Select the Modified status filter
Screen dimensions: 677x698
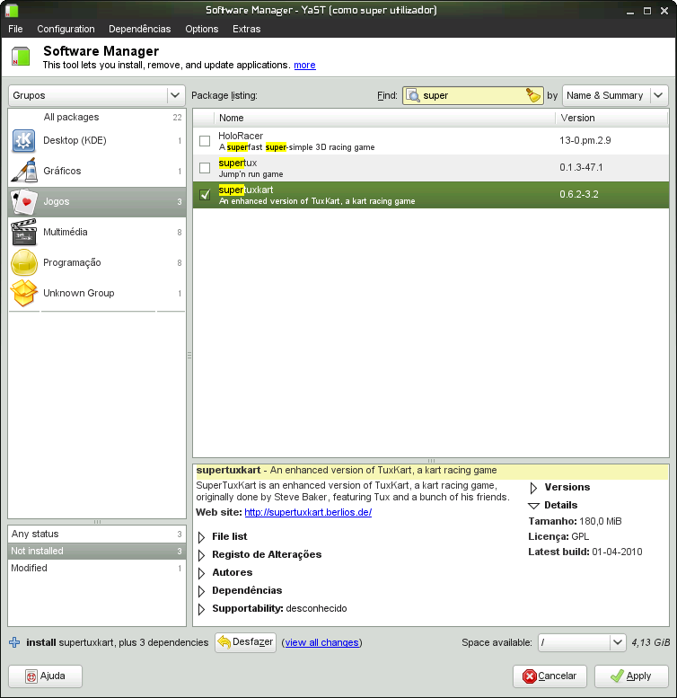pos(29,568)
